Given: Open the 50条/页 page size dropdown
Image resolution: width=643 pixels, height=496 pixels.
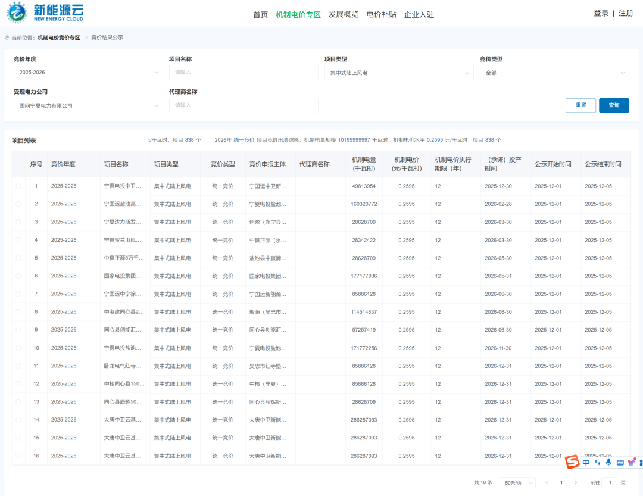Looking at the screenshot, I should tap(516, 482).
